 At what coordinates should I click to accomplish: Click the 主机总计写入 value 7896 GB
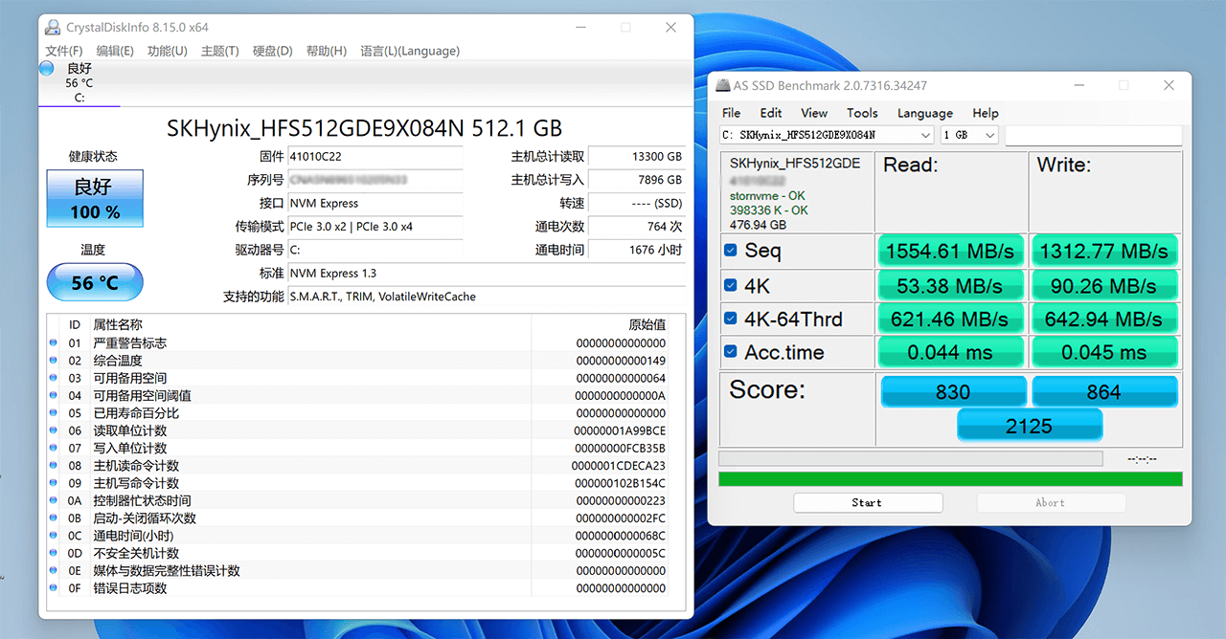click(637, 180)
